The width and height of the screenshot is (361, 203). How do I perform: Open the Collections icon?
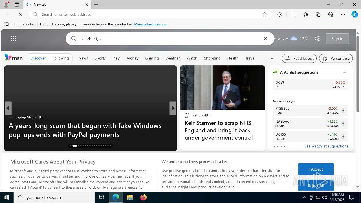point(318,14)
